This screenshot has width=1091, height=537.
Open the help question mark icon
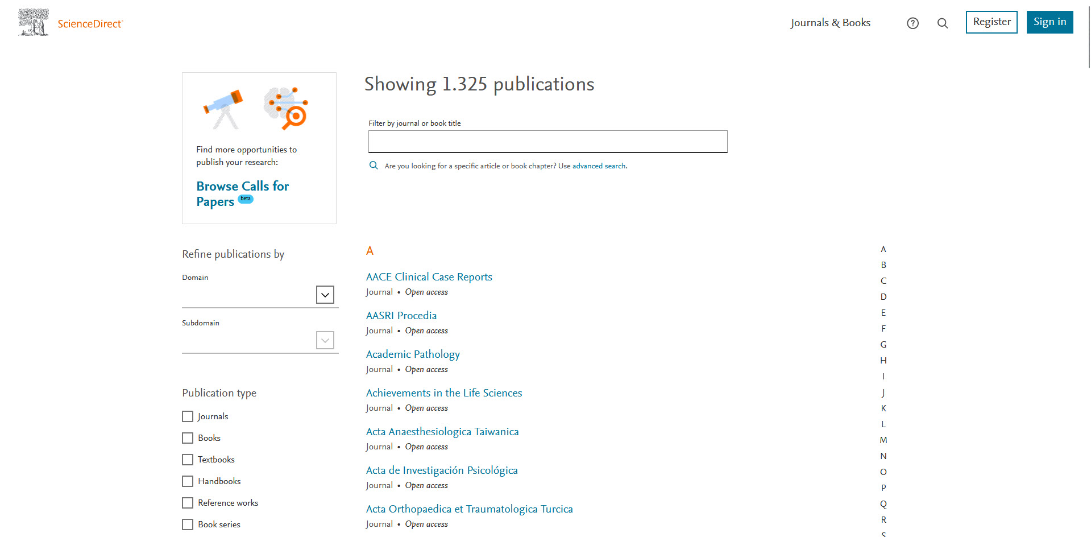[912, 23]
